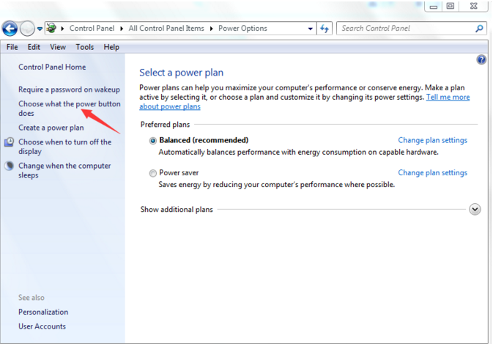Screen dimensions: 493x344
Task: Click the Power saver plan name
Action: [x=179, y=173]
